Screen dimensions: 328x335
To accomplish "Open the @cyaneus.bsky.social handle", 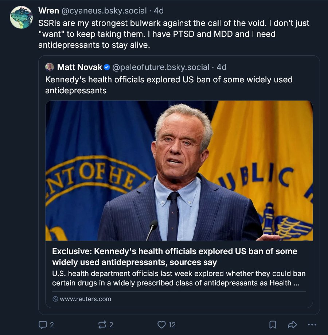I will click(104, 11).
